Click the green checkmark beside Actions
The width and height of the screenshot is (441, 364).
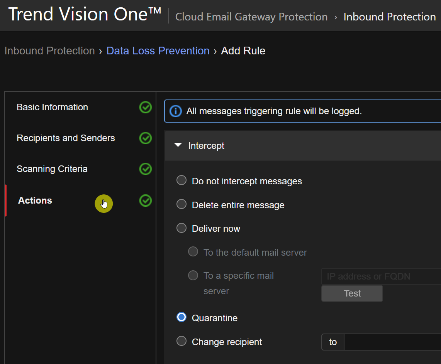pos(146,201)
